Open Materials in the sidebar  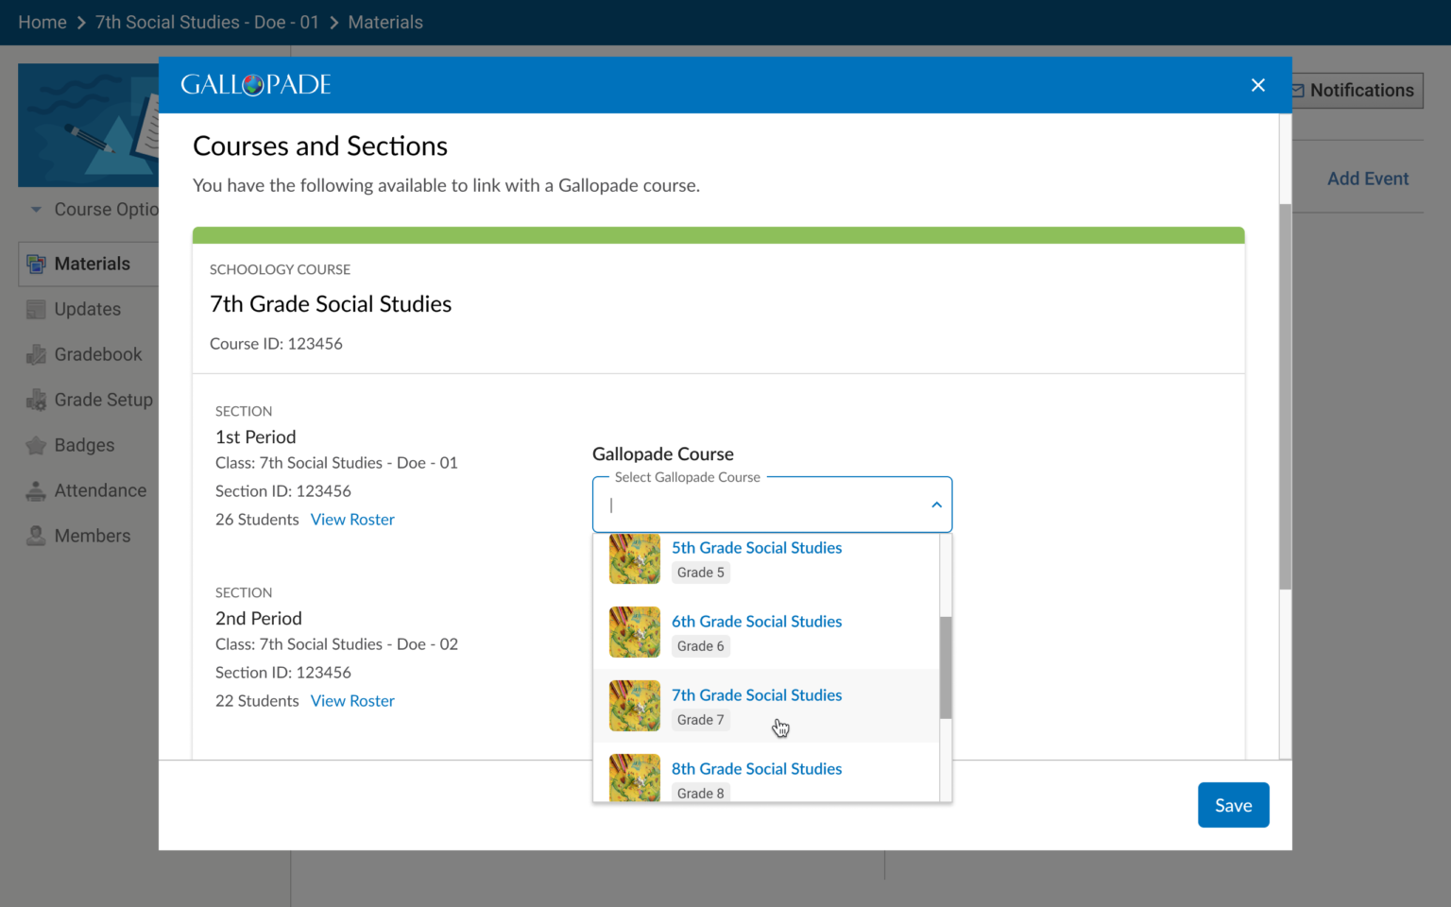(93, 264)
